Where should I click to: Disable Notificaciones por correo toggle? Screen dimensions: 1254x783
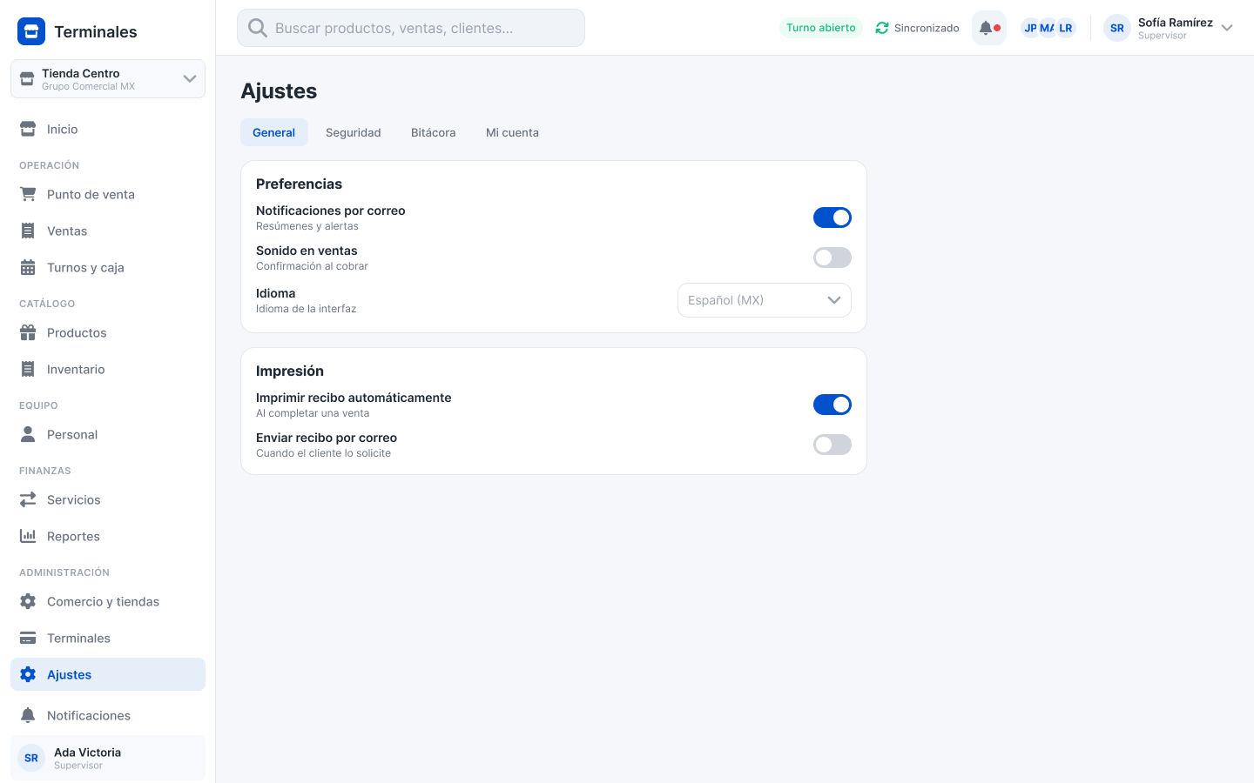coord(833,217)
